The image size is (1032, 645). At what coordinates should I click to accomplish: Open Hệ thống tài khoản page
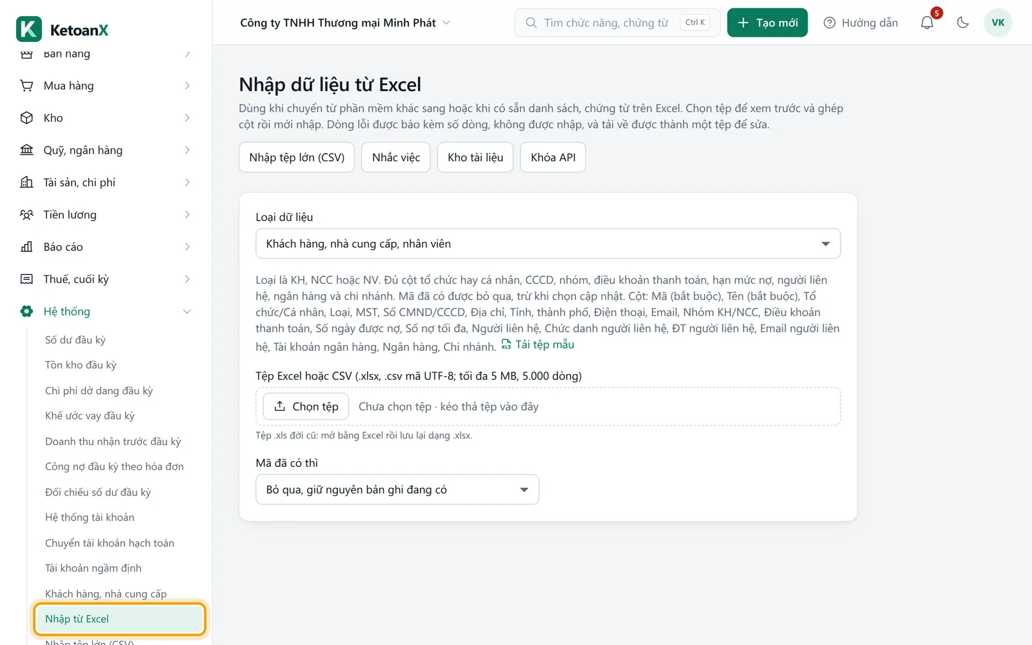click(90, 517)
